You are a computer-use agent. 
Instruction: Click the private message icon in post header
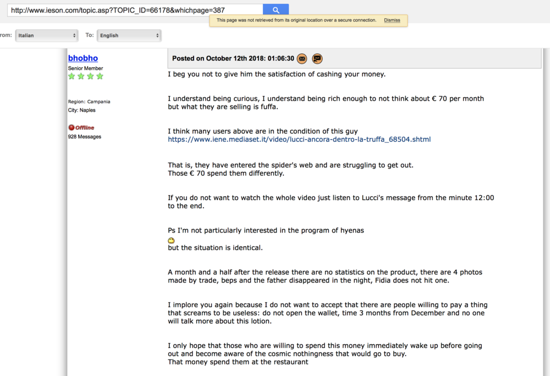point(317,59)
